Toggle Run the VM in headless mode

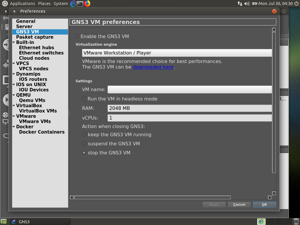[84, 99]
